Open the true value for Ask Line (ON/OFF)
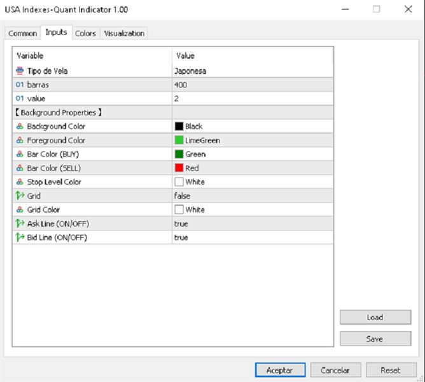425x382 pixels. pyautogui.click(x=253, y=223)
